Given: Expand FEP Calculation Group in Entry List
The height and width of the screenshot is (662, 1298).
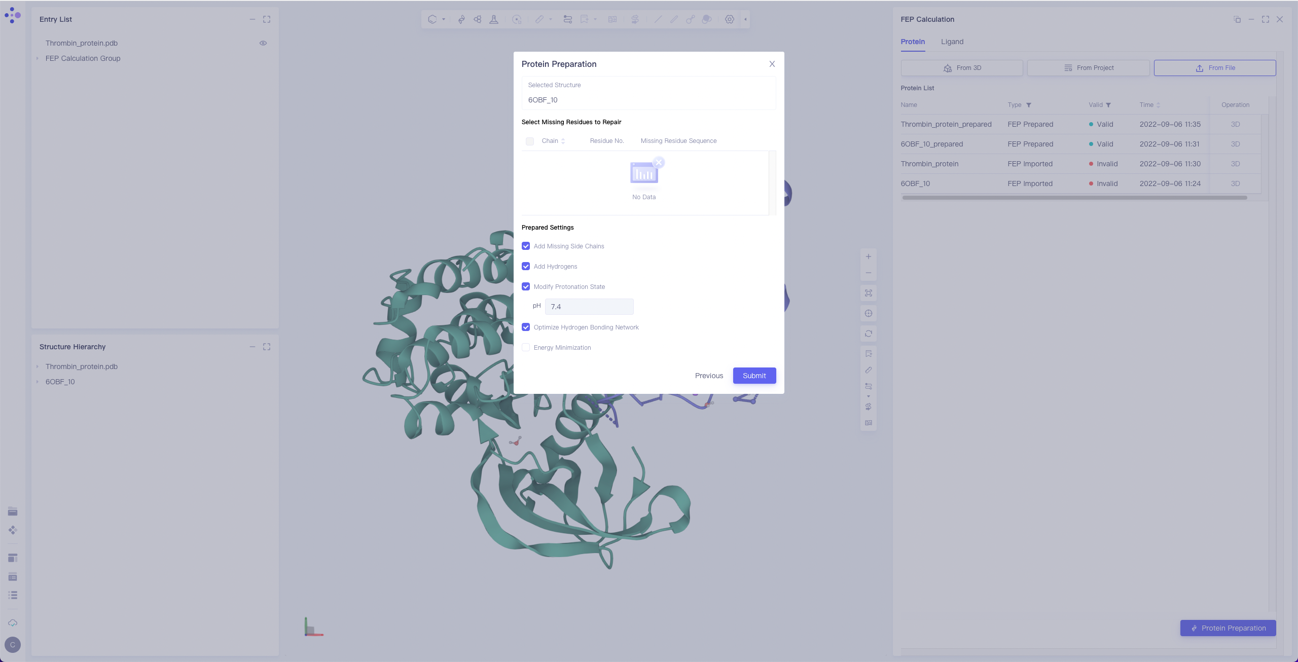Looking at the screenshot, I should coord(38,58).
